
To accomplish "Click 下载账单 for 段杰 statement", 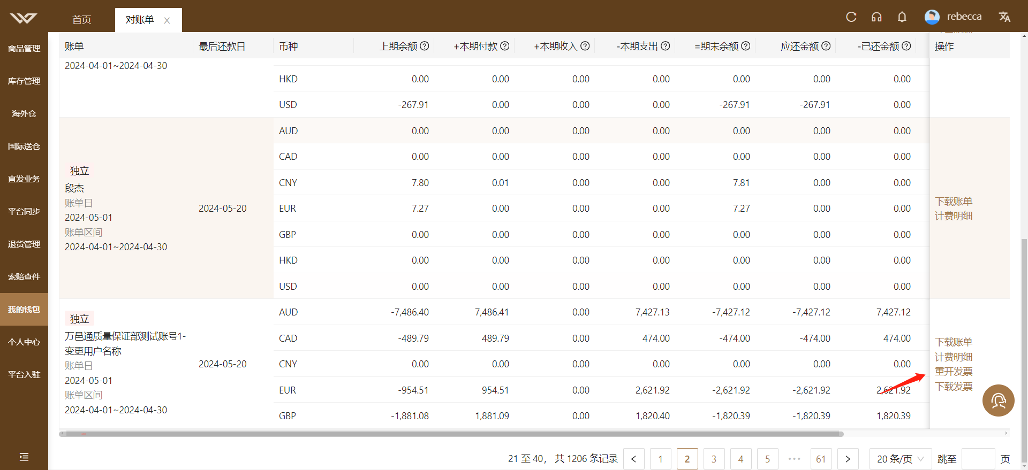I will 954,201.
